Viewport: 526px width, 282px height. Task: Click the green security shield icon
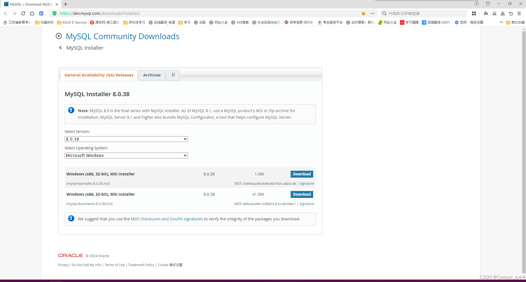[55, 13]
